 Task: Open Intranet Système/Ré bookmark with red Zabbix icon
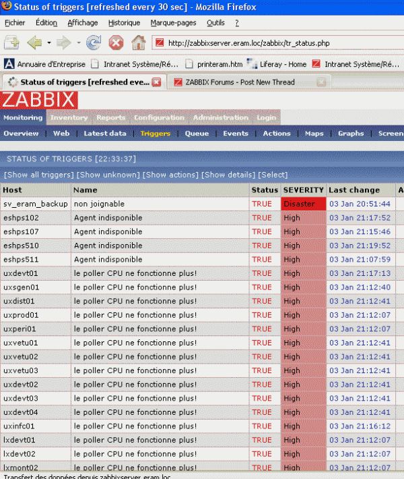coord(356,64)
